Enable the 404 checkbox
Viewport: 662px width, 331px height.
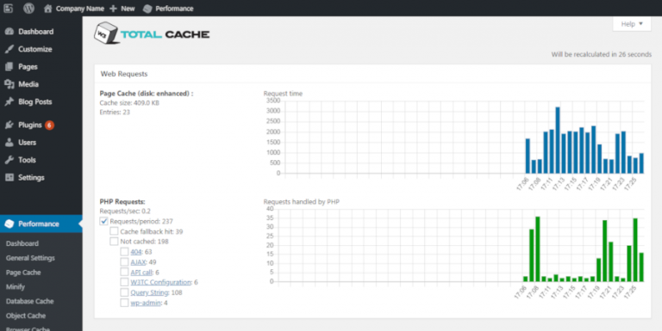(124, 252)
